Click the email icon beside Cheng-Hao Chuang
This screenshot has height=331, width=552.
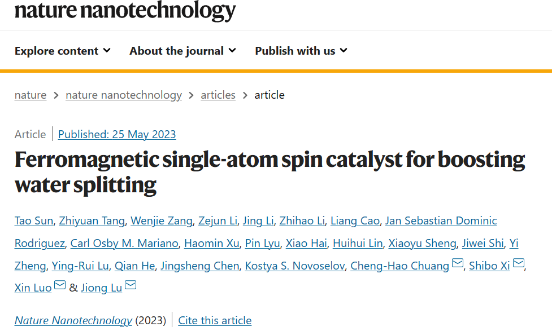coord(457,263)
